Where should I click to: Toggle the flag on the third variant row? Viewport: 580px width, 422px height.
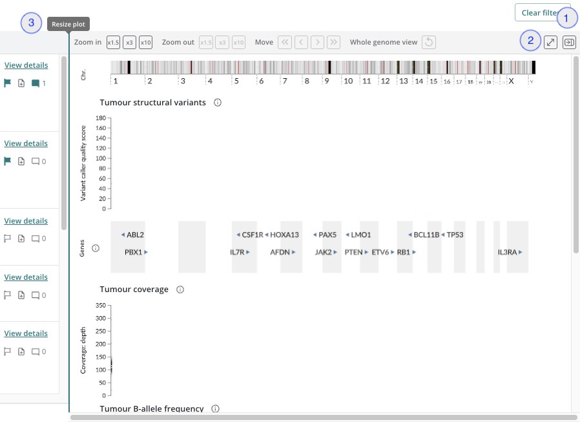coord(8,238)
